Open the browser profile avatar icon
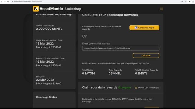 [193, 2]
